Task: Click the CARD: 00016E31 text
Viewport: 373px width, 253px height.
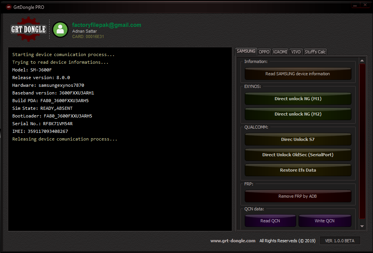Action: (88, 36)
